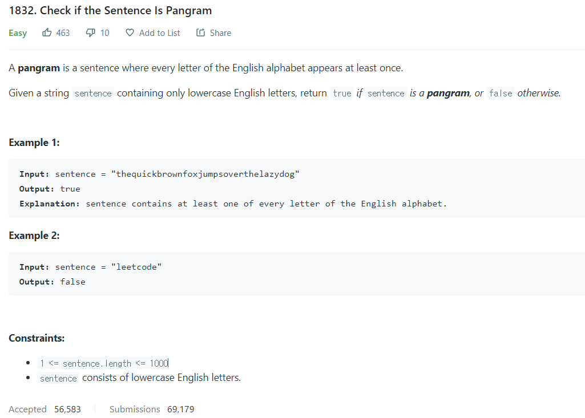The height and width of the screenshot is (418, 585).
Task: Click the bold pangram word in first sentence
Action: coord(39,68)
